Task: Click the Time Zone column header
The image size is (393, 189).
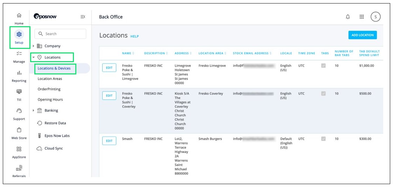Action: point(306,53)
